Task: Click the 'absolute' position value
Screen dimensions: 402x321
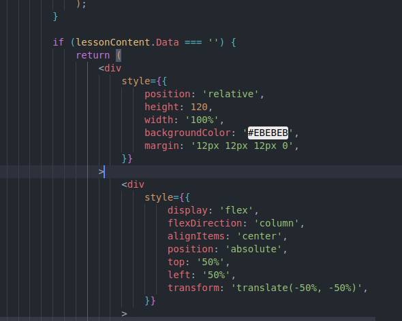Action: tap(253, 249)
